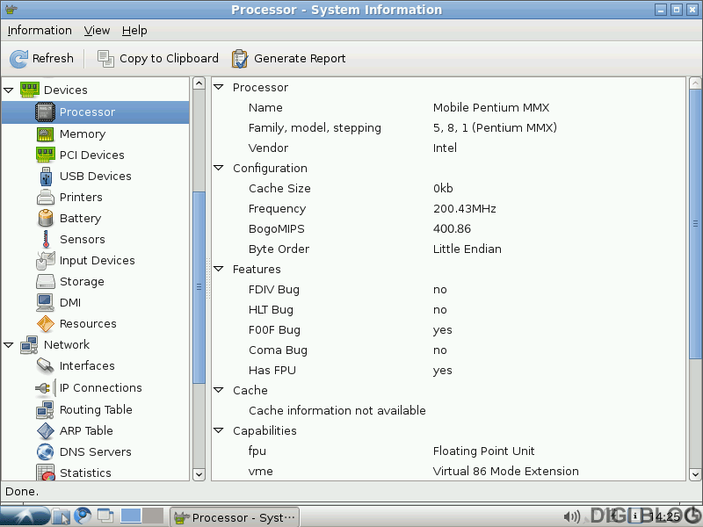Select the Processor icon in the Devices tree

coord(46,112)
